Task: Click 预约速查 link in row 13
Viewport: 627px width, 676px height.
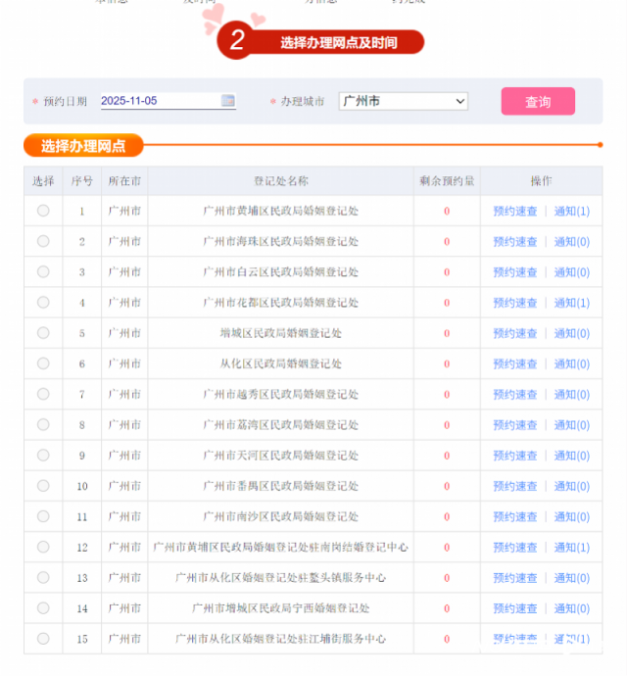Action: [x=515, y=578]
